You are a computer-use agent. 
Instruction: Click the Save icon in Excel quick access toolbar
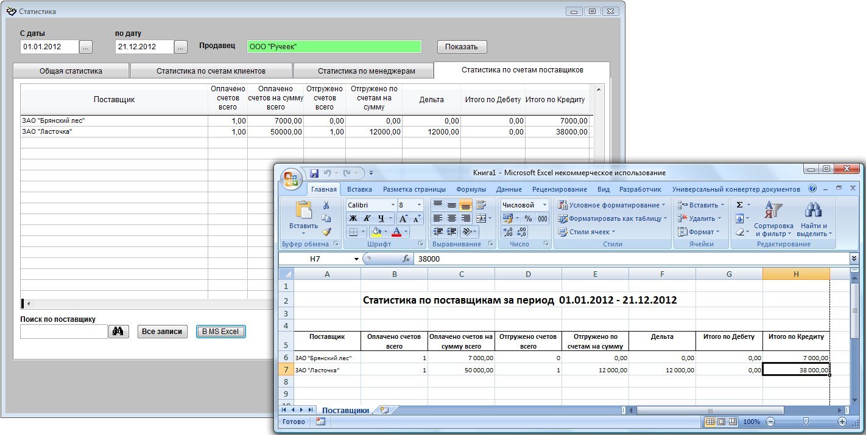pos(314,173)
